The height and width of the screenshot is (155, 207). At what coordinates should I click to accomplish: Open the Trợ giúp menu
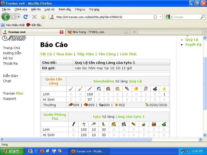pyautogui.click(x=94, y=9)
